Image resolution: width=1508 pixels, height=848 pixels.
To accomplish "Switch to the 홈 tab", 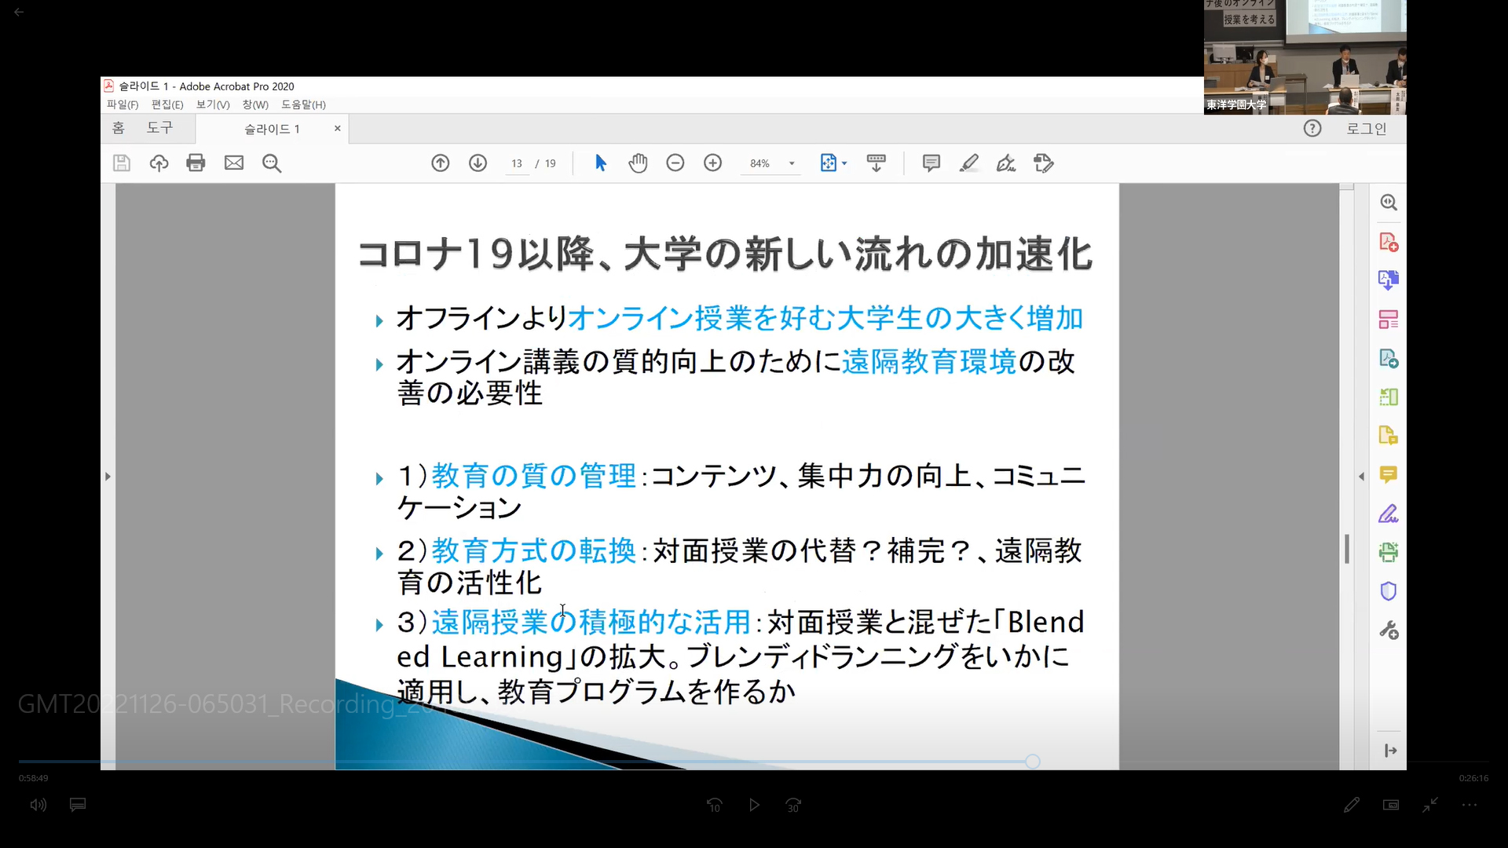I will [119, 128].
